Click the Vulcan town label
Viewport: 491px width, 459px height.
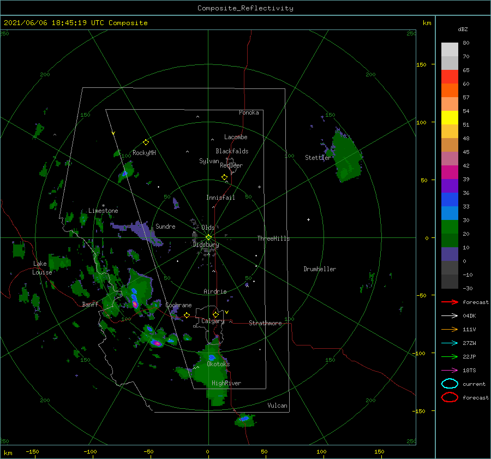point(277,406)
